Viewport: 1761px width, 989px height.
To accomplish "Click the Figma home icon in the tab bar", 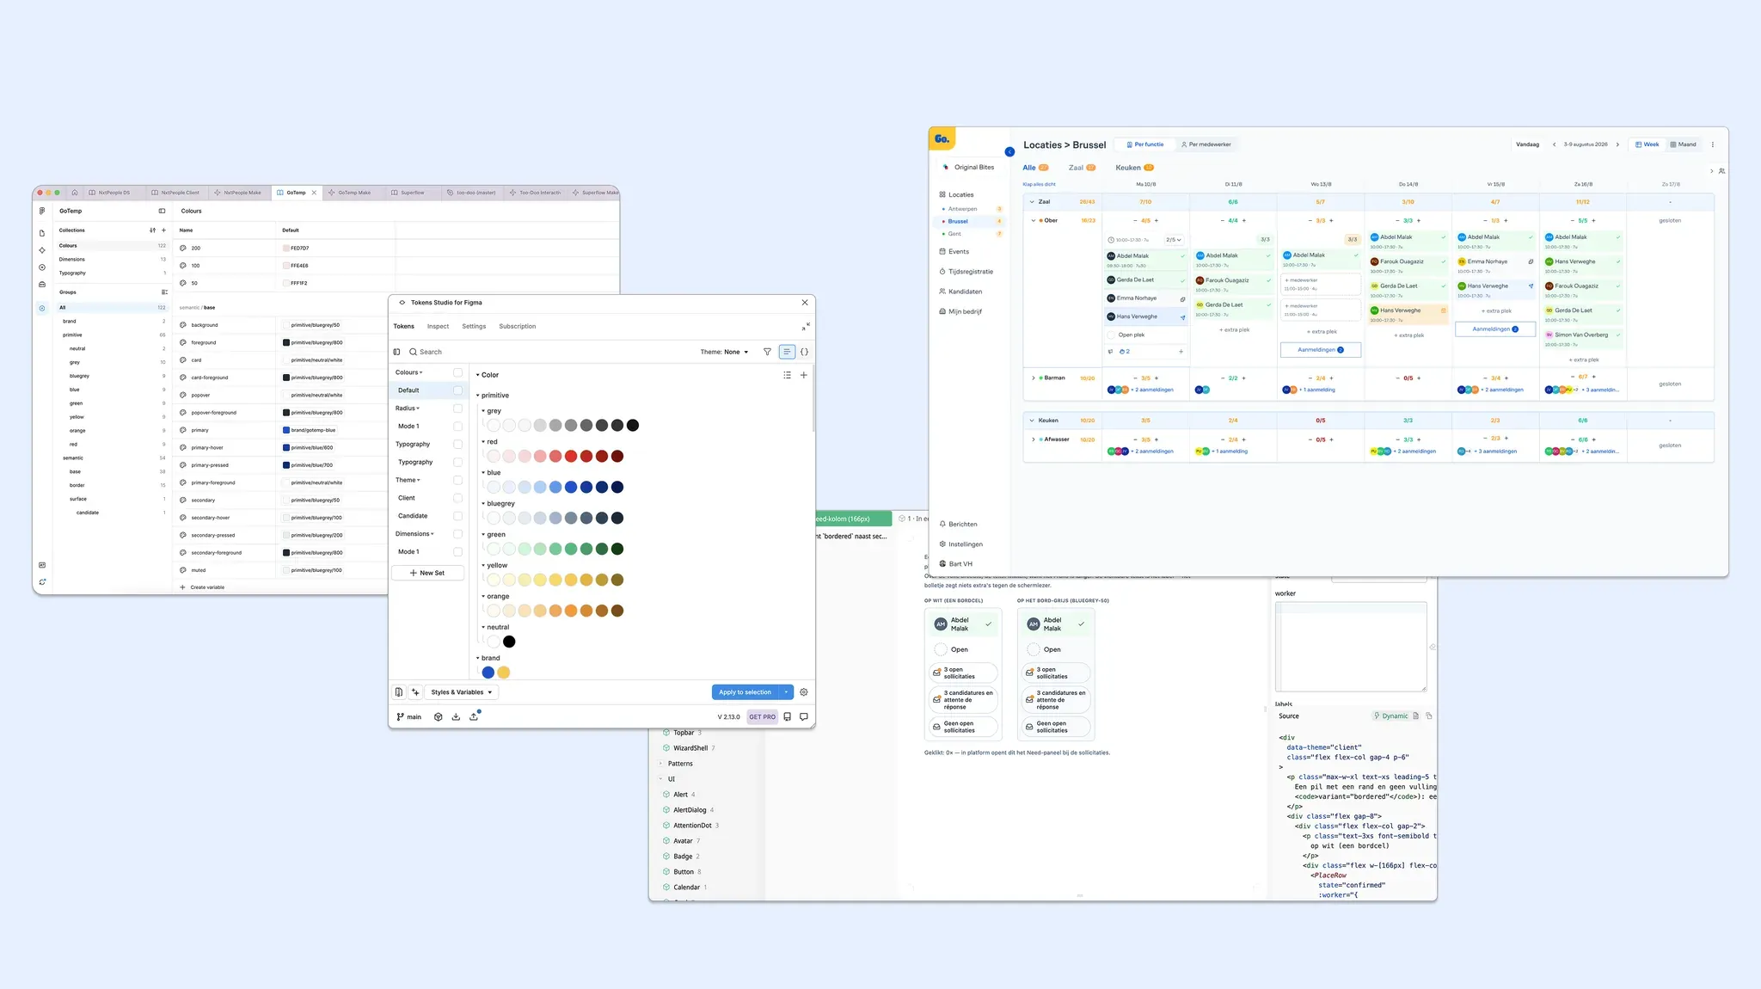I will [75, 193].
